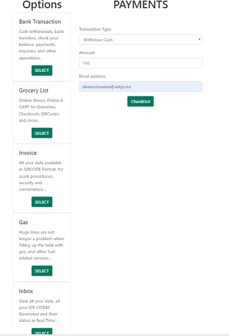229x336 pixels.
Task: Click the 'All your data available' Invoice description
Action: click(x=41, y=176)
